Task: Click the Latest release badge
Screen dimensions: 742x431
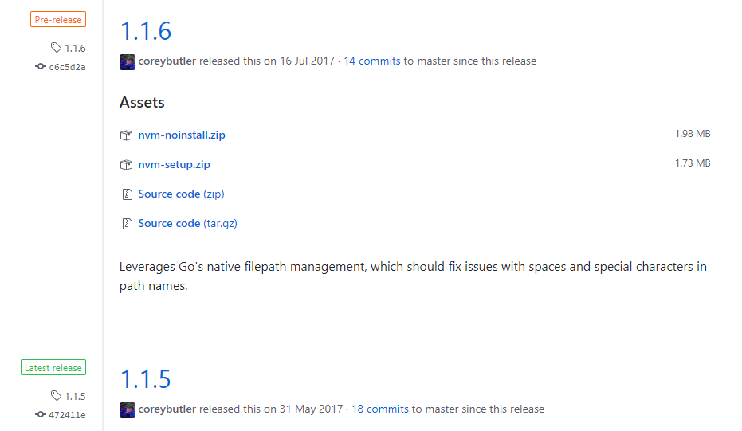Action: 53,367
